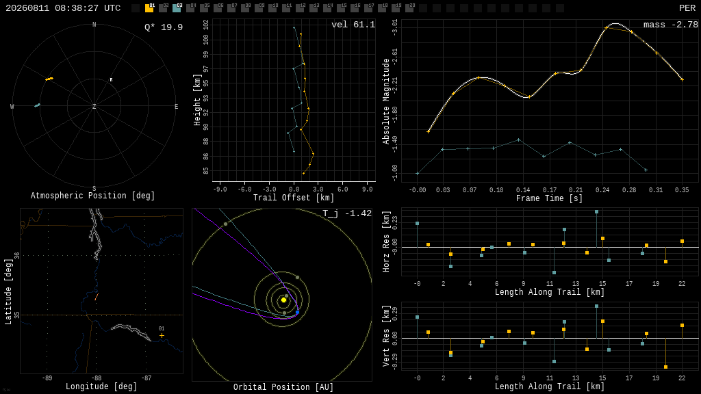This screenshot has width=701, height=394.
Task: Select the yellow station 01 square
Action: pyautogui.click(x=149, y=8)
